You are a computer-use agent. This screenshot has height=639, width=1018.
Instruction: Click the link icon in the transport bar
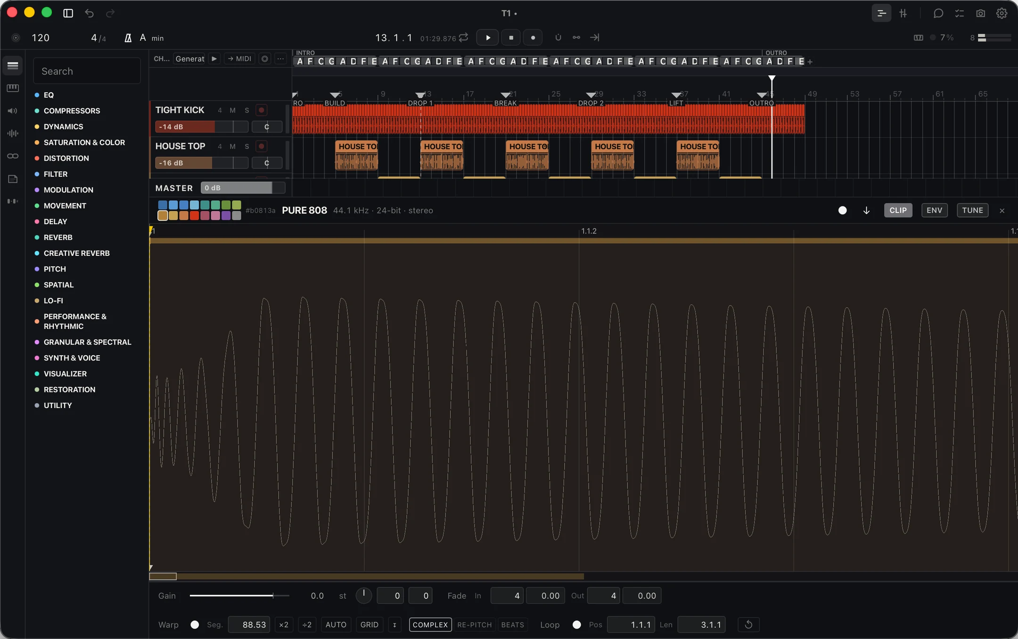[576, 37]
